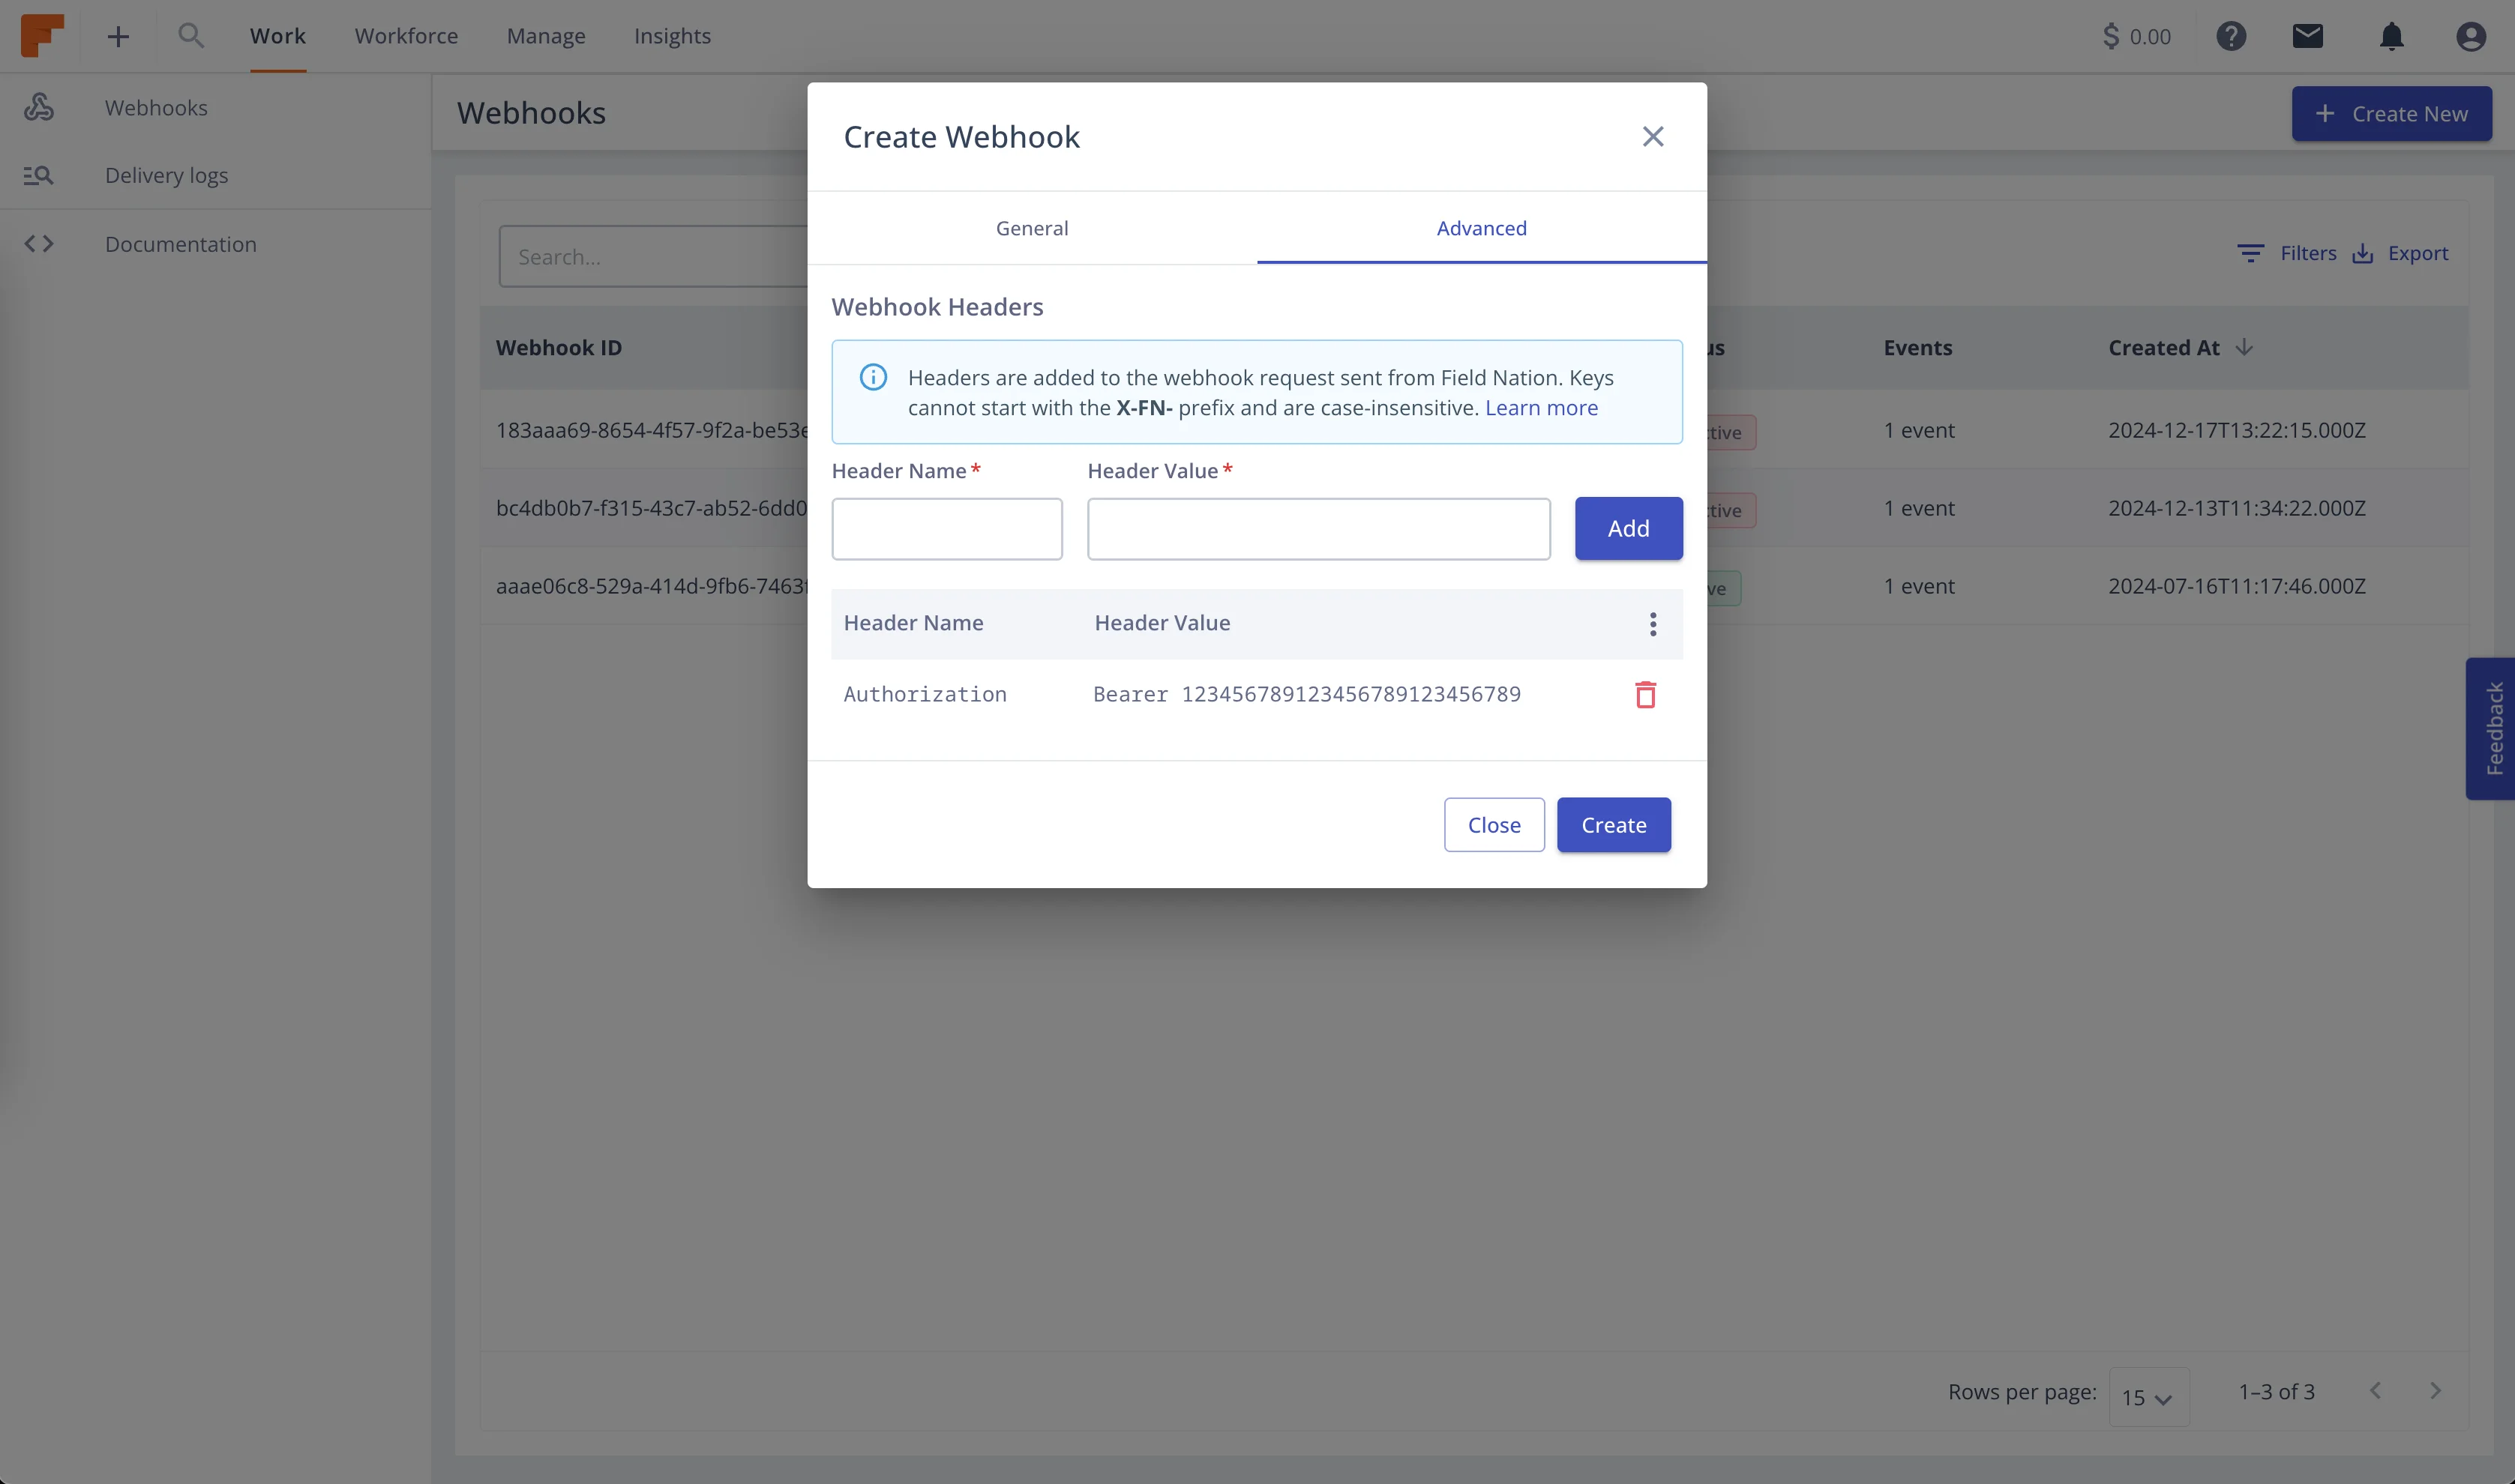
Task: Switch to the General tab
Action: (1031, 227)
